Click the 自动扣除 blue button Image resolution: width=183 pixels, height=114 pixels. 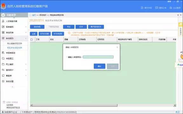[x=37, y=27]
